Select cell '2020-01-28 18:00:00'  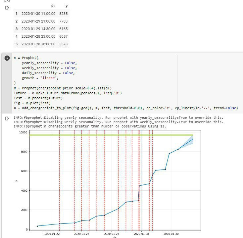[x=38, y=44]
